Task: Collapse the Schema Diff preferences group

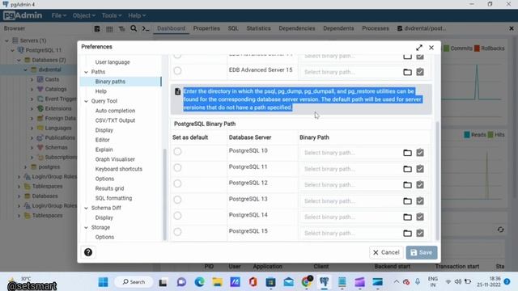Action: coord(87,209)
